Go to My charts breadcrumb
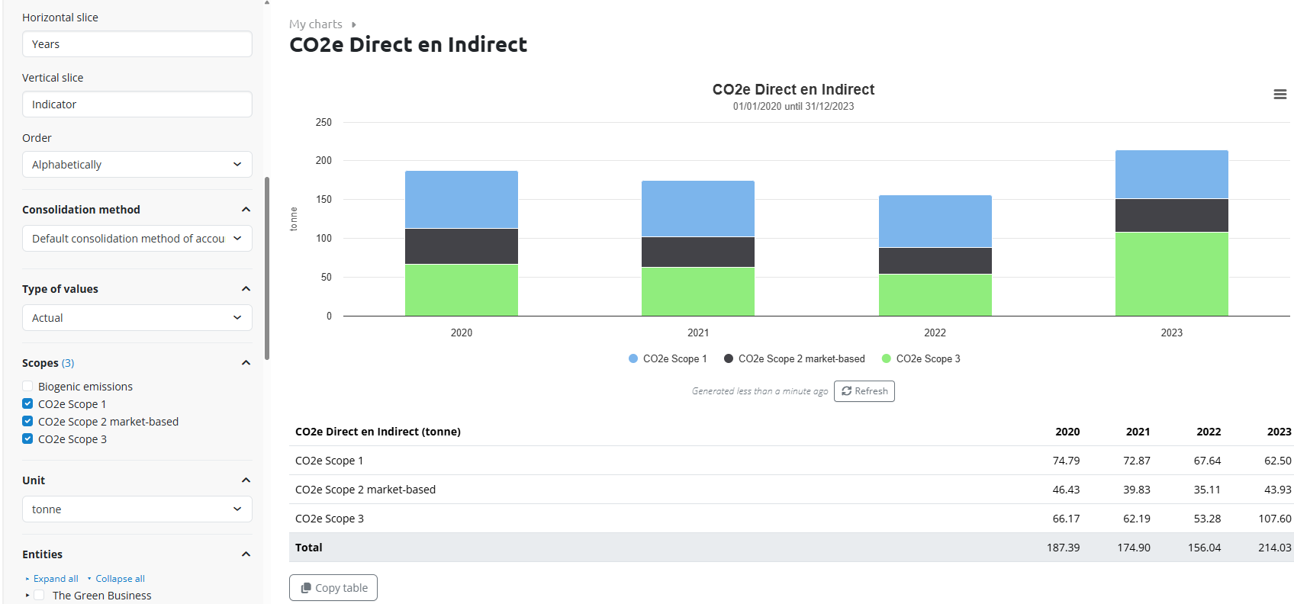 (315, 24)
